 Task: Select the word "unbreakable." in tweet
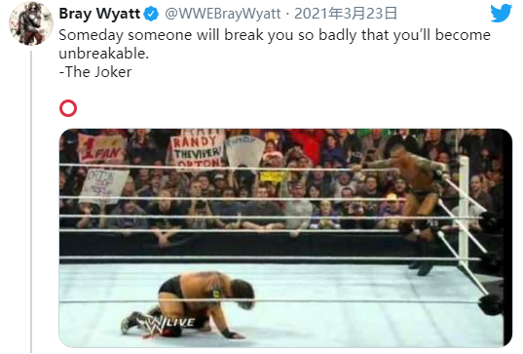pyautogui.click(x=104, y=54)
